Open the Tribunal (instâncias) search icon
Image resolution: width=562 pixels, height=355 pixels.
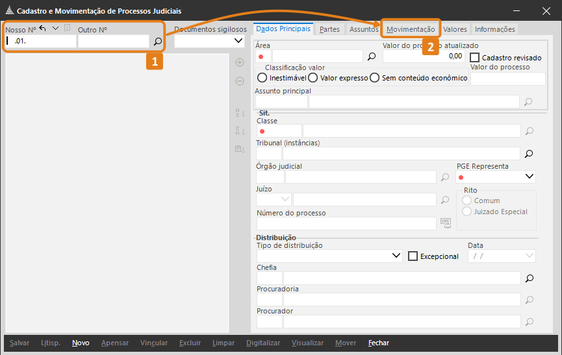point(529,154)
